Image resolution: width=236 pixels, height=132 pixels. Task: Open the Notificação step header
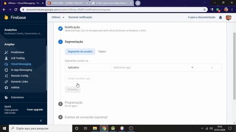coord(72,27)
